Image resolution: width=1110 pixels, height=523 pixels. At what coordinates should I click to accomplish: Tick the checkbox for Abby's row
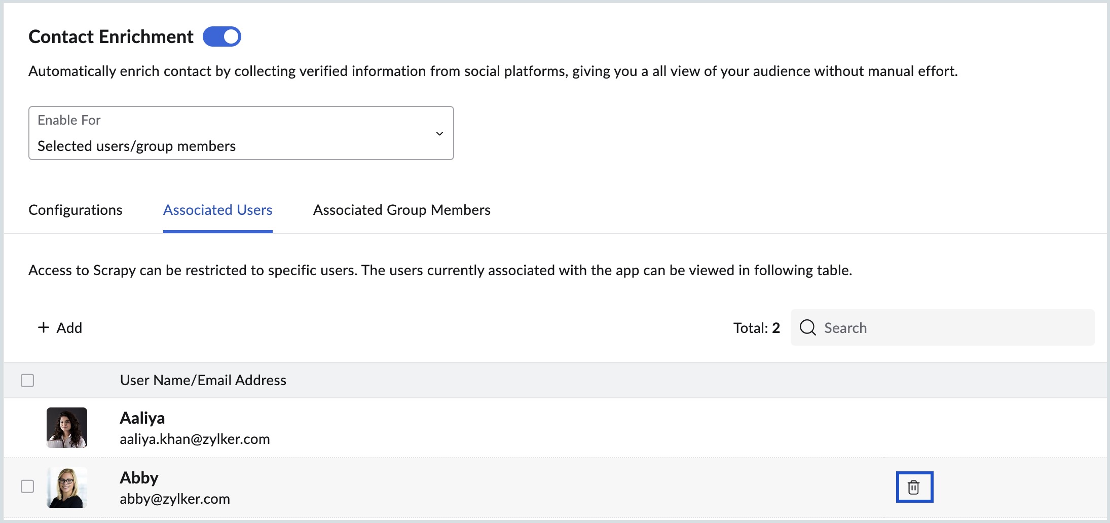point(27,487)
